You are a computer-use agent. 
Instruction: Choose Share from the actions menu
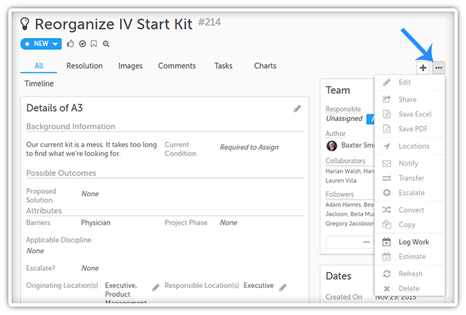click(409, 99)
